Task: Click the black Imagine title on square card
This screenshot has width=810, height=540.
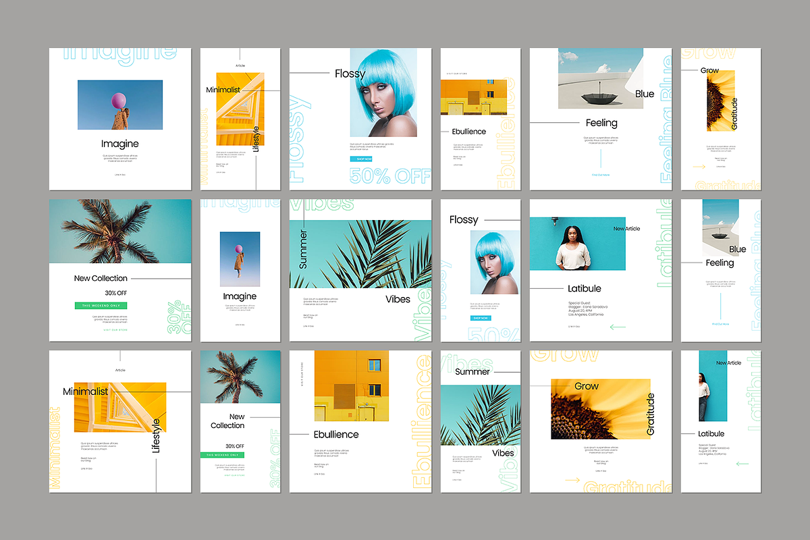Action: click(120, 144)
